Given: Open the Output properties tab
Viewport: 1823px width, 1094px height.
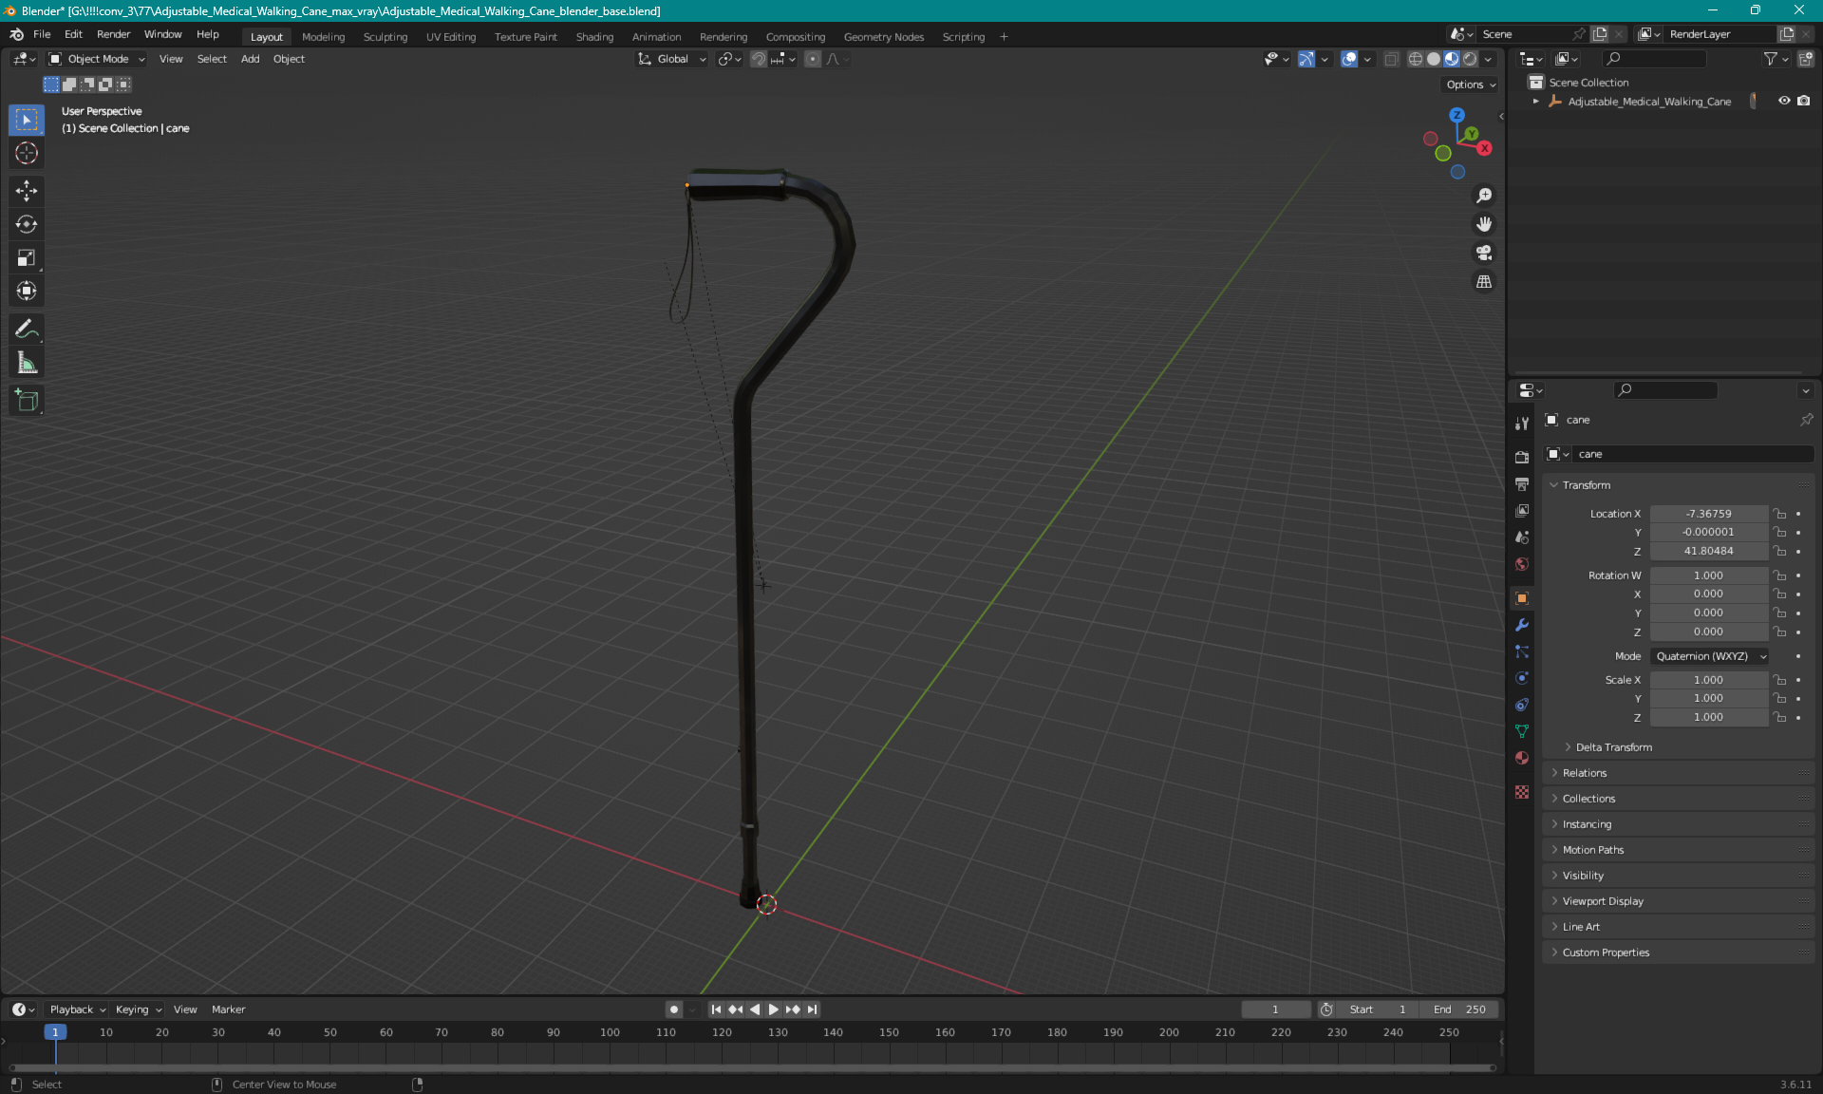Looking at the screenshot, I should pyautogui.click(x=1522, y=483).
